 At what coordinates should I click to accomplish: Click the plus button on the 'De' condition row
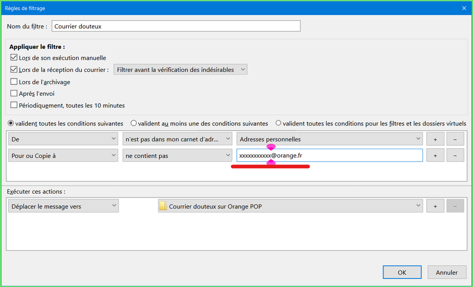(435, 139)
